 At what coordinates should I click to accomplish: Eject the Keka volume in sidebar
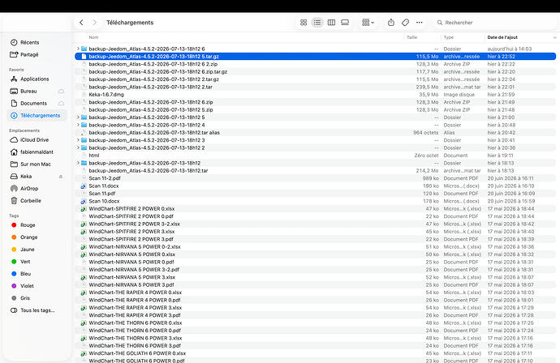coord(61,177)
